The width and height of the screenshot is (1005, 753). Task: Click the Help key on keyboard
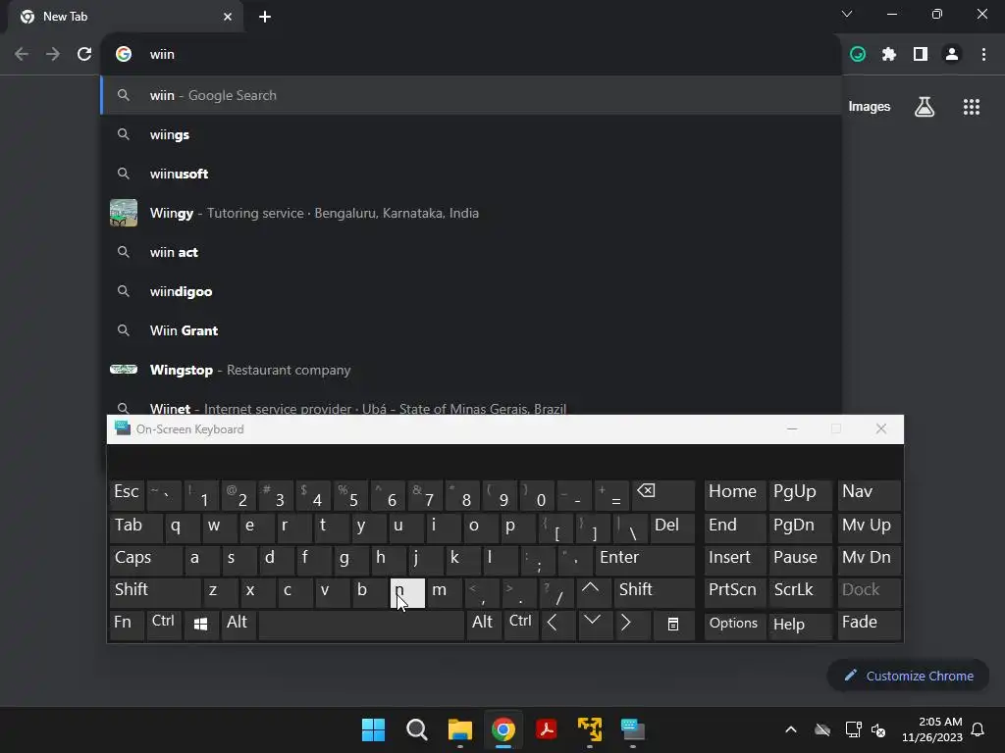coord(801,625)
